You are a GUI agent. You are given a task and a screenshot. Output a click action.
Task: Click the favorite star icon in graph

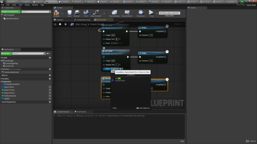click(x=55, y=24)
